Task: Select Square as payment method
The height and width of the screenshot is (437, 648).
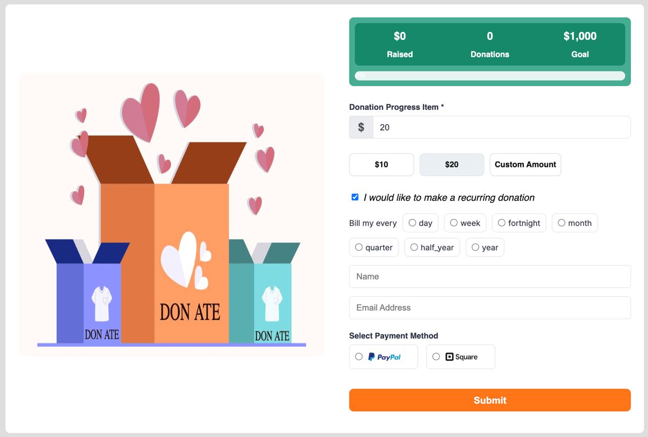Action: pos(436,357)
